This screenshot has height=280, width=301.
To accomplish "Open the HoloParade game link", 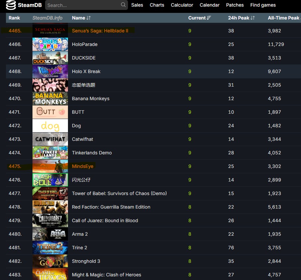I will tap(85, 44).
